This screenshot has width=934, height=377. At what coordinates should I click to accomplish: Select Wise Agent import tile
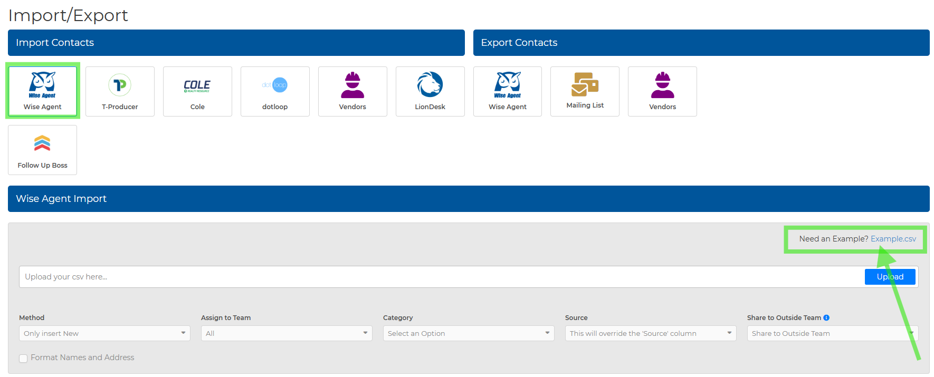pos(42,91)
